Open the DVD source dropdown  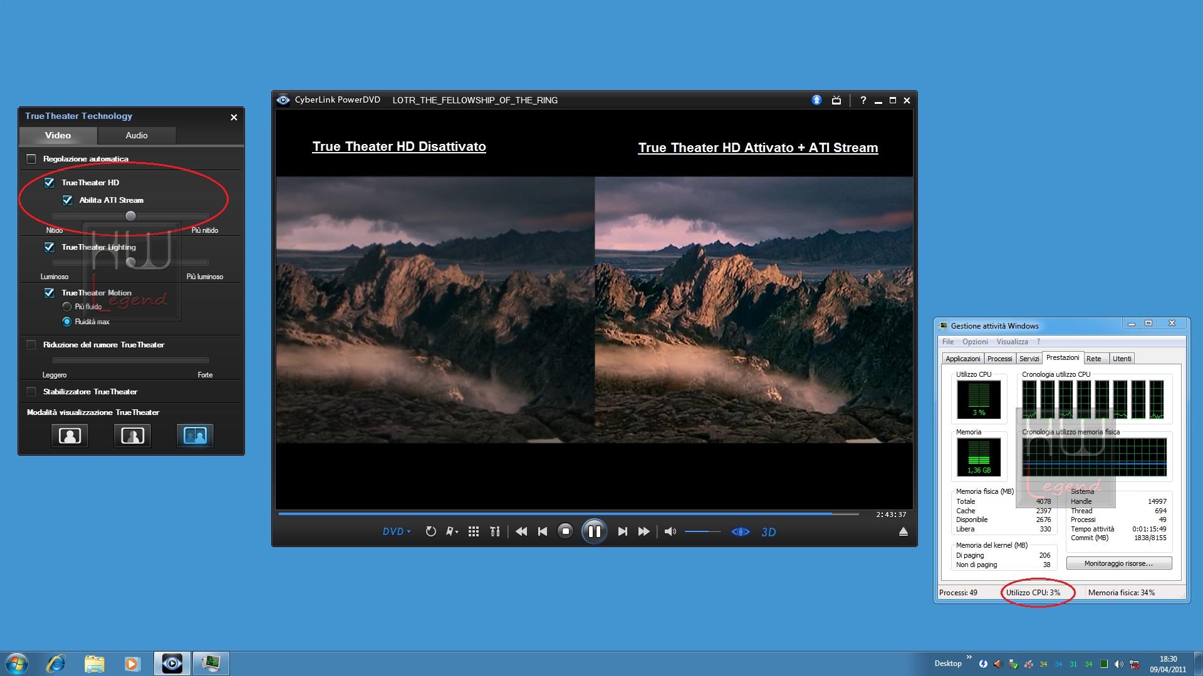click(x=397, y=531)
